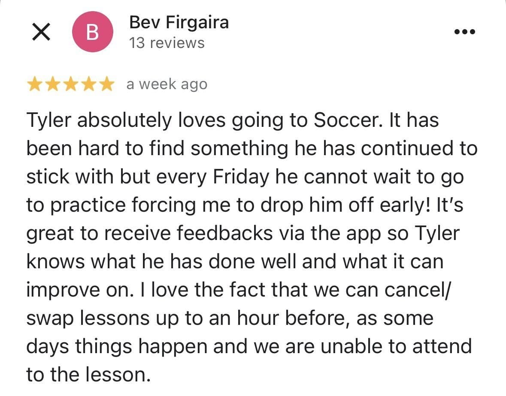Open Bev Firgaira's reviewer profile name
Image resolution: width=506 pixels, height=396 pixels.
click(x=179, y=22)
